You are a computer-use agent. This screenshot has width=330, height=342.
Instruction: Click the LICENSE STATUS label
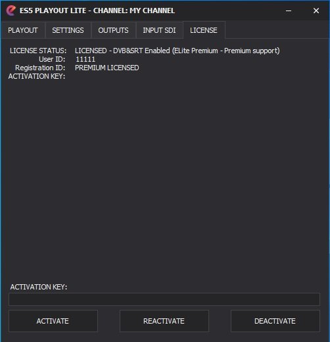(x=38, y=51)
